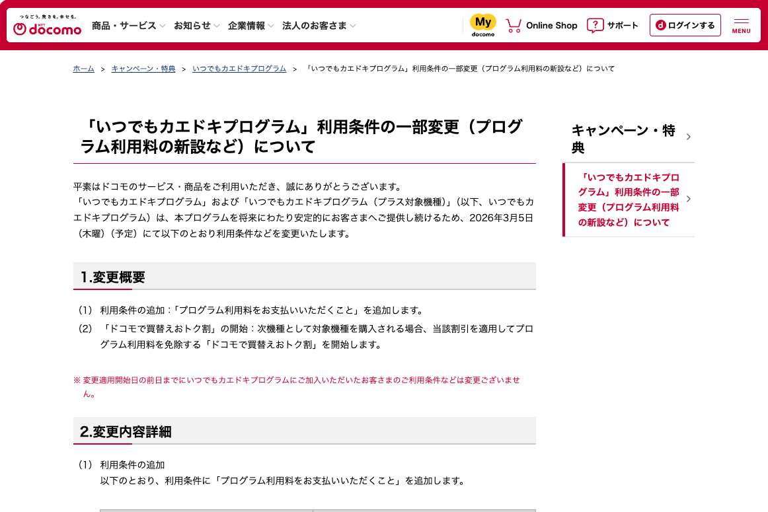
Task: Click the Online Shop cart icon
Action: (x=514, y=25)
